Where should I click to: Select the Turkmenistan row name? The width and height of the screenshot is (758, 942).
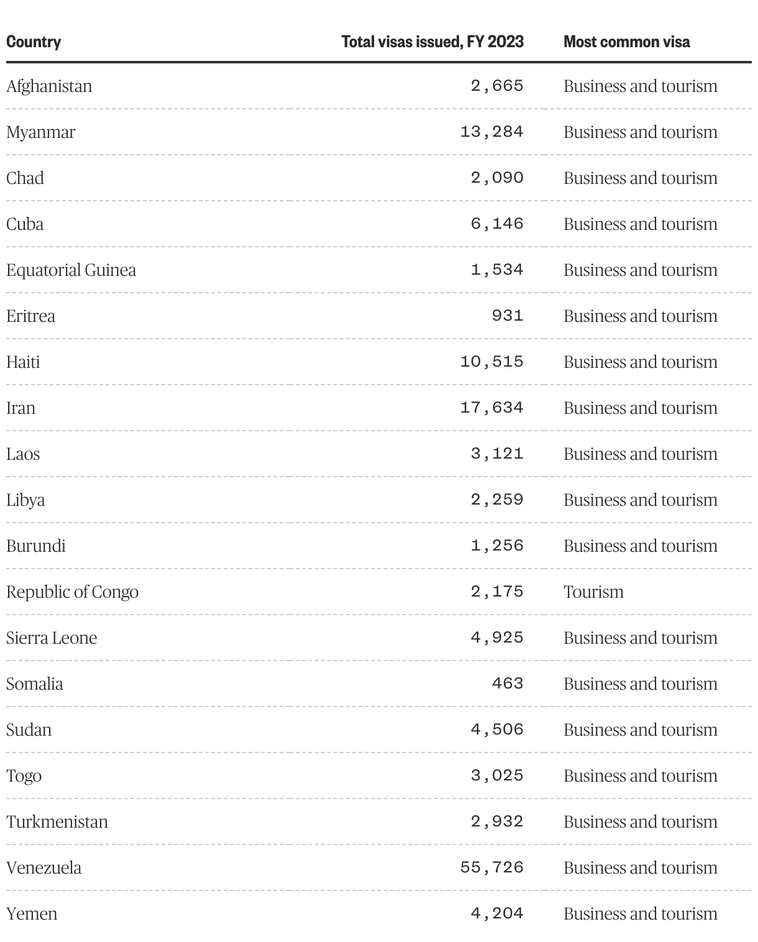click(x=57, y=822)
